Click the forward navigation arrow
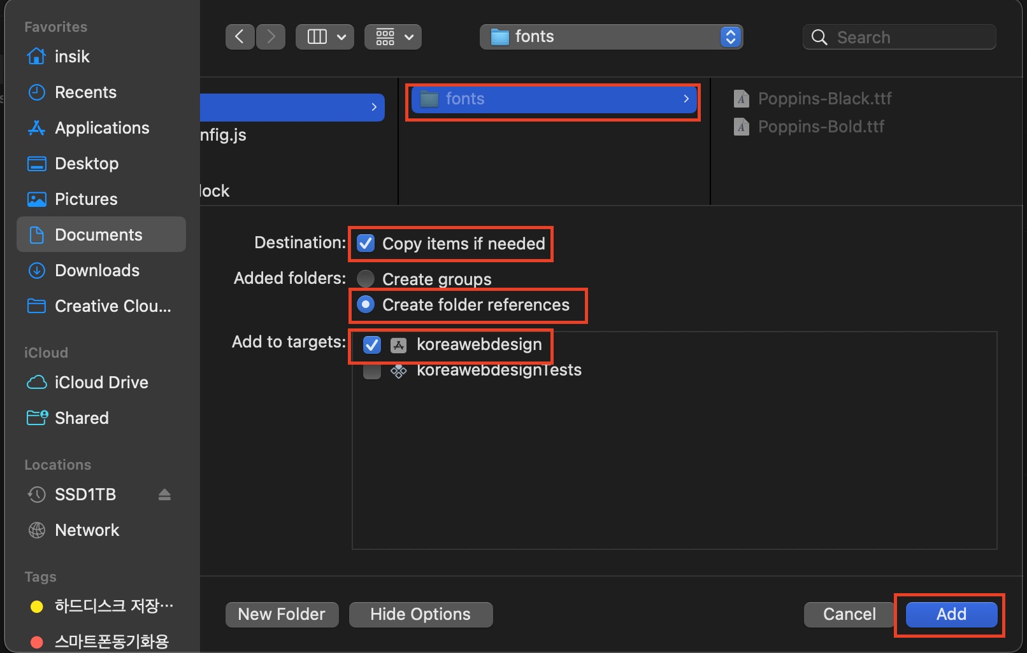 click(271, 37)
